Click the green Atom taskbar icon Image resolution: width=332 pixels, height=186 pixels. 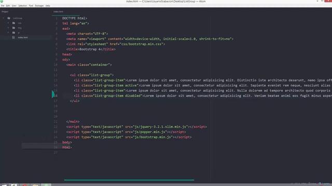46,185
